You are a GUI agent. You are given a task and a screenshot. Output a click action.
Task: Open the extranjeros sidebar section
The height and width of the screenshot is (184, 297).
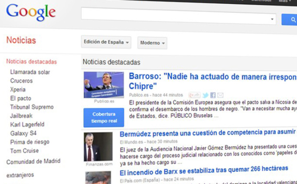[x=20, y=175]
